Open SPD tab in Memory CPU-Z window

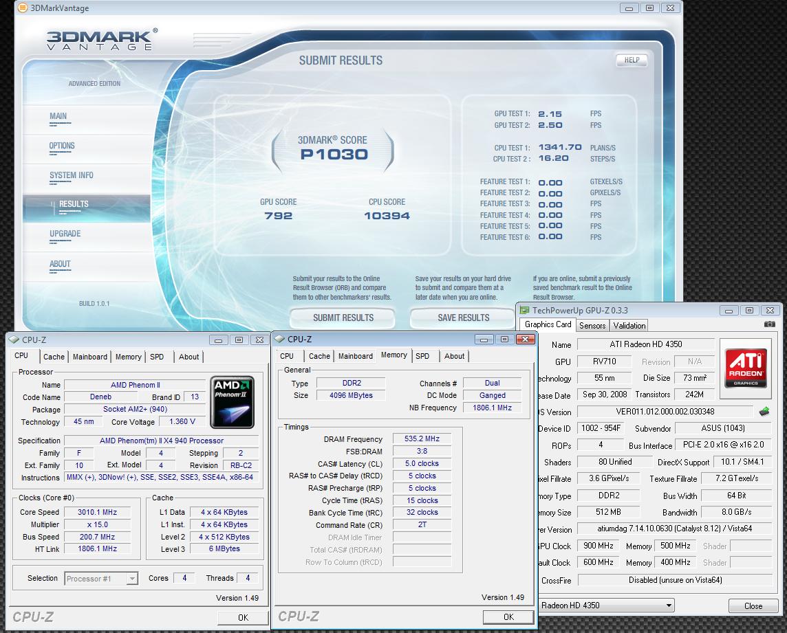(422, 356)
